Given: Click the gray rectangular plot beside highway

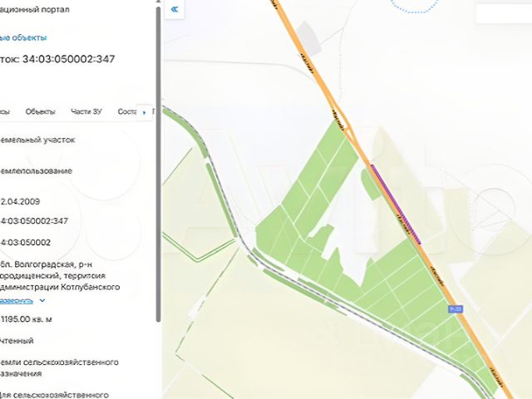Looking at the screenshot, I should click(308, 38).
